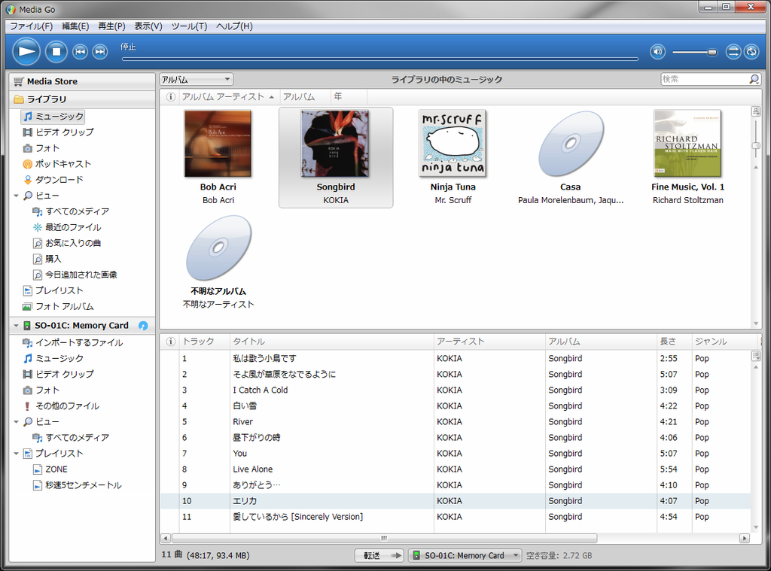Collapse the device プレイリスト node
Screen dimensions: 771x571
click(17, 453)
